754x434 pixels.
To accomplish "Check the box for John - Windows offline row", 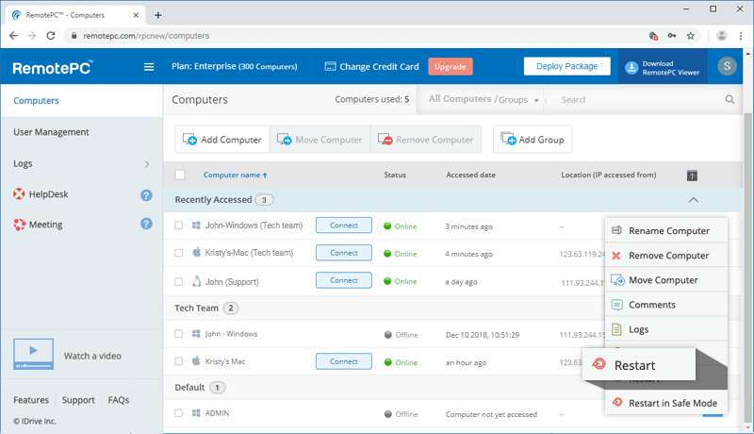I will click(178, 333).
